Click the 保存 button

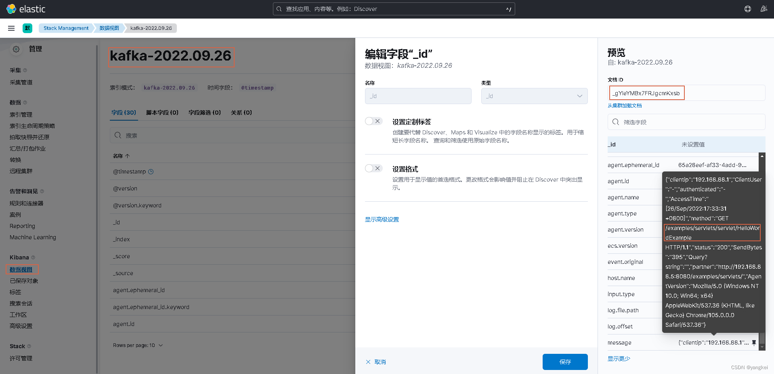pyautogui.click(x=565, y=362)
